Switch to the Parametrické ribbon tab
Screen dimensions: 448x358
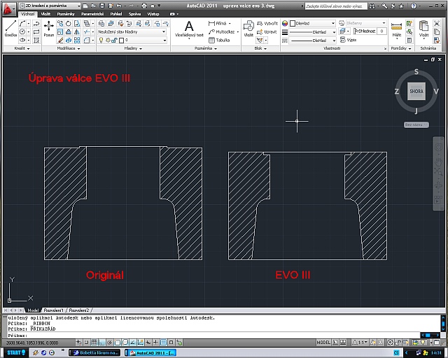[x=92, y=14]
